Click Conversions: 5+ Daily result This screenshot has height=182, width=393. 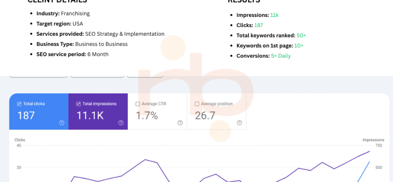click(x=264, y=56)
